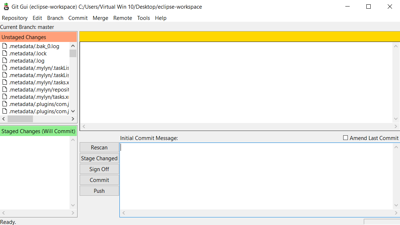This screenshot has height=225, width=400.
Task: Open the Help menu
Action: coord(161,18)
